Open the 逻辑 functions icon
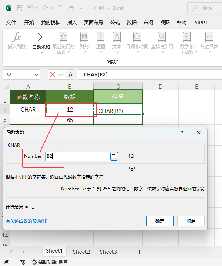 click(x=101, y=37)
